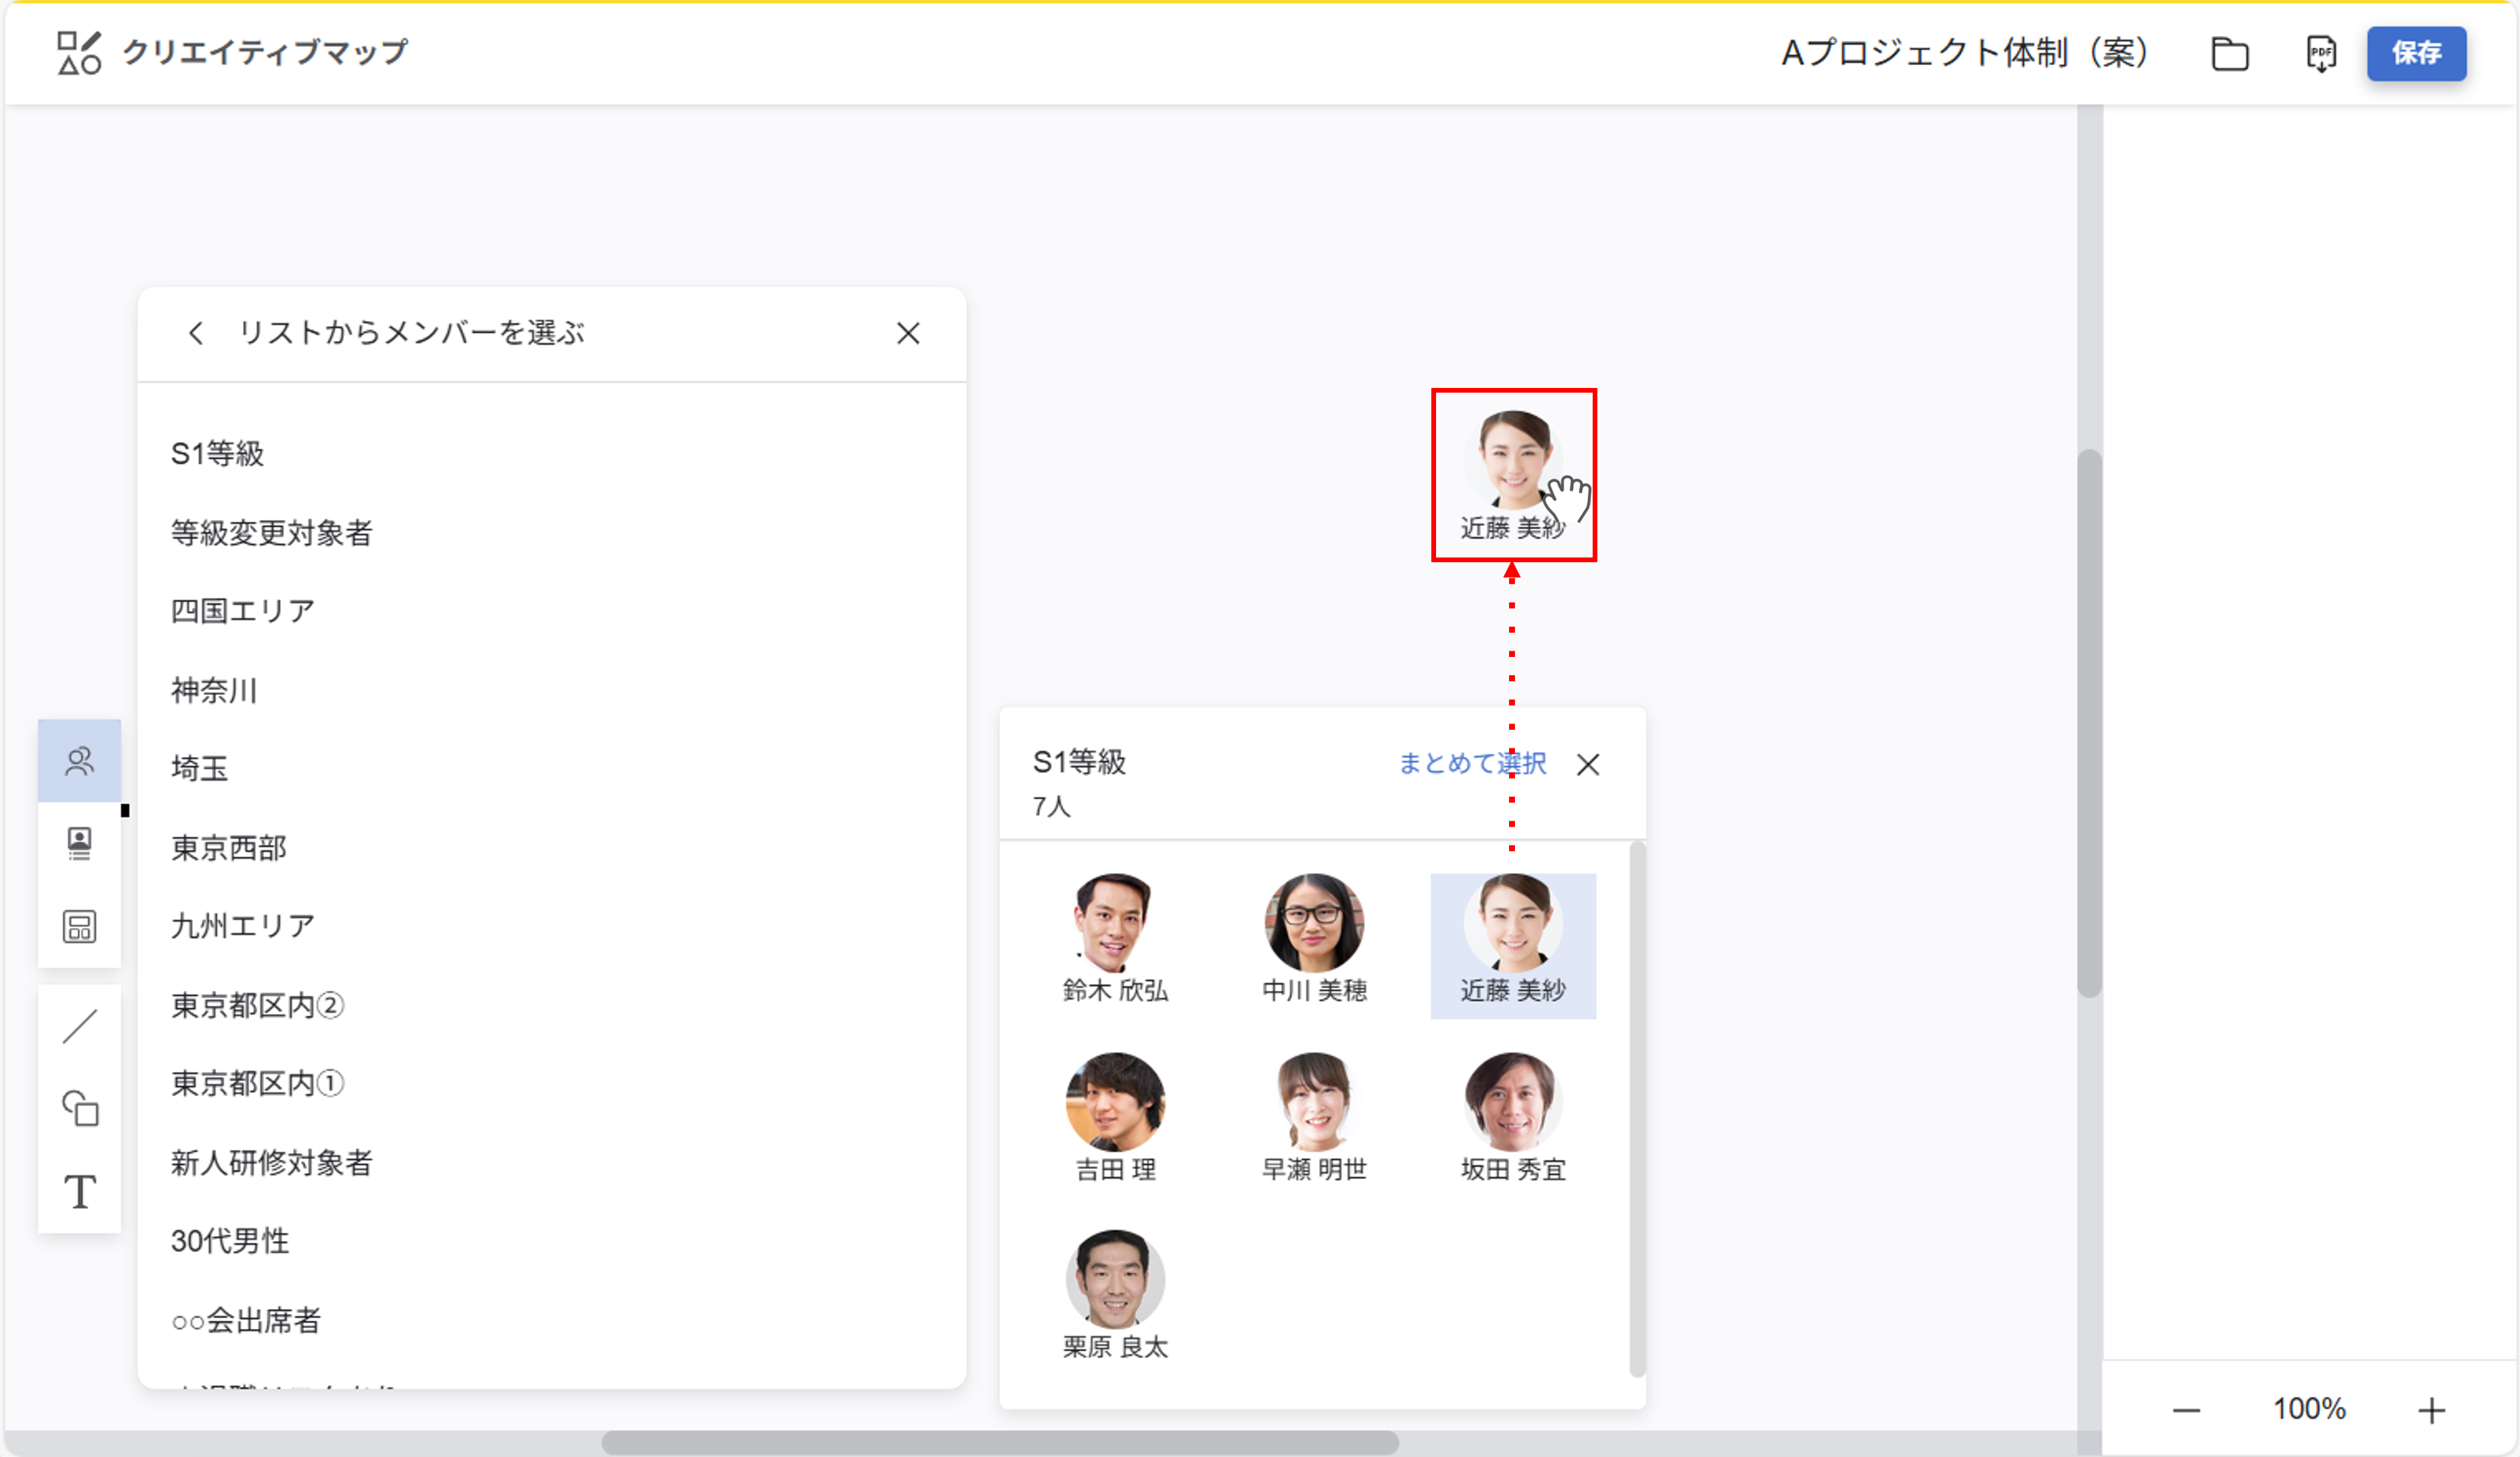Screen dimensions: 2520x1457
Task: Select the text tool
Action: point(79,1191)
